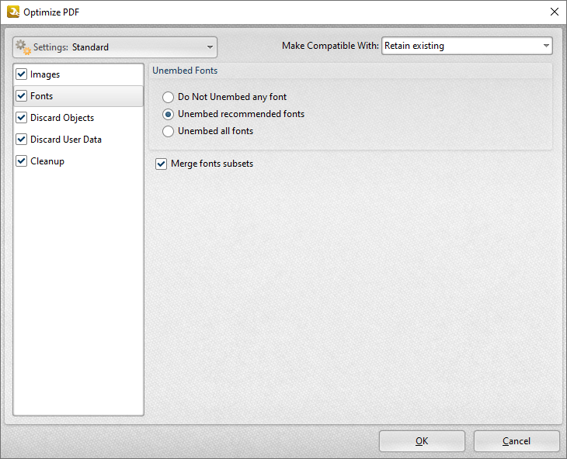
Task: Switch to the Discard Objects section
Action: point(62,118)
